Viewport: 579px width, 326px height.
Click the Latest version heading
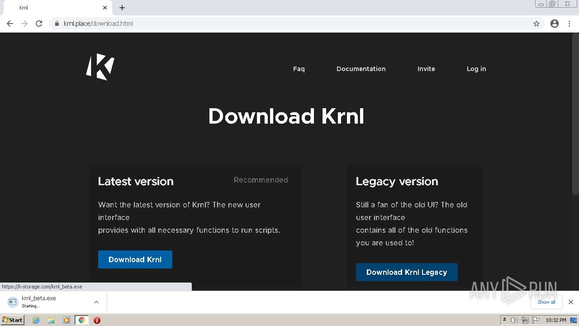pos(136,182)
